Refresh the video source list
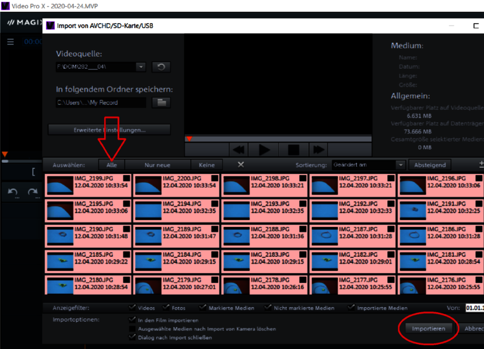This screenshot has height=349, width=484. 161,67
